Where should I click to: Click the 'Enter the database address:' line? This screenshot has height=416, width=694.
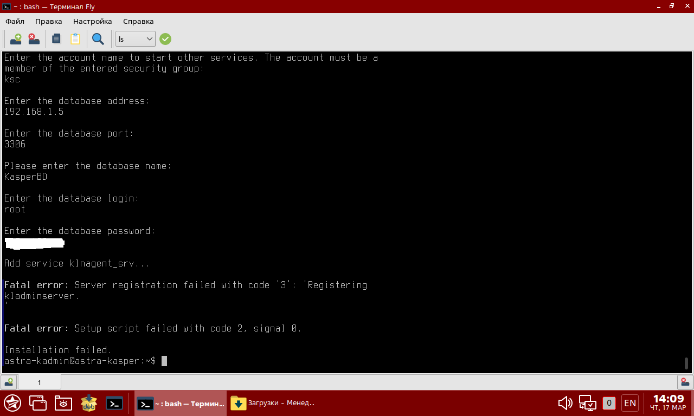click(x=77, y=101)
